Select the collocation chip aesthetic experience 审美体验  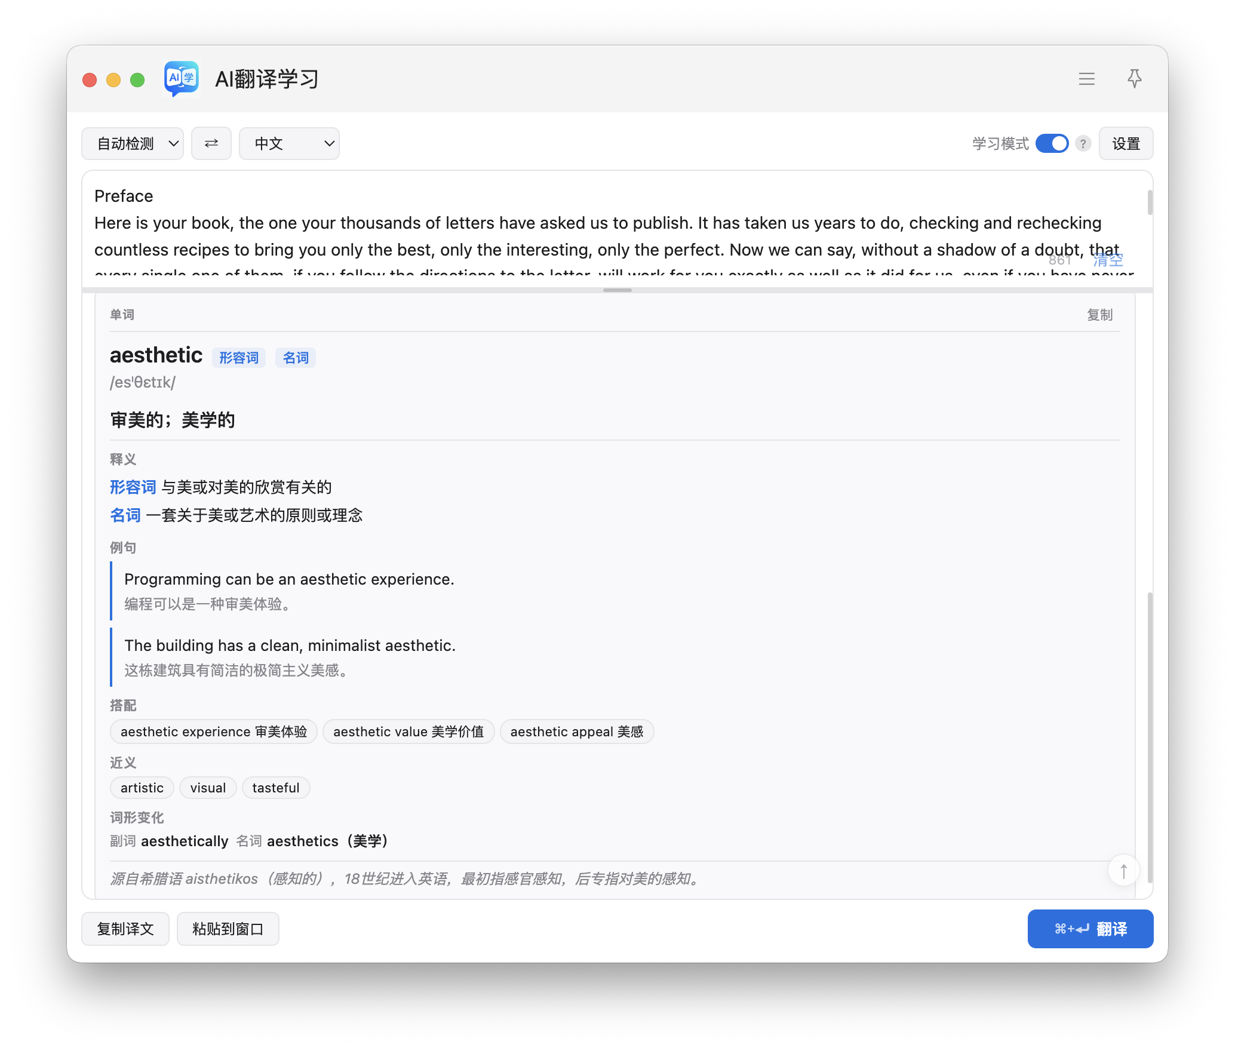click(214, 732)
